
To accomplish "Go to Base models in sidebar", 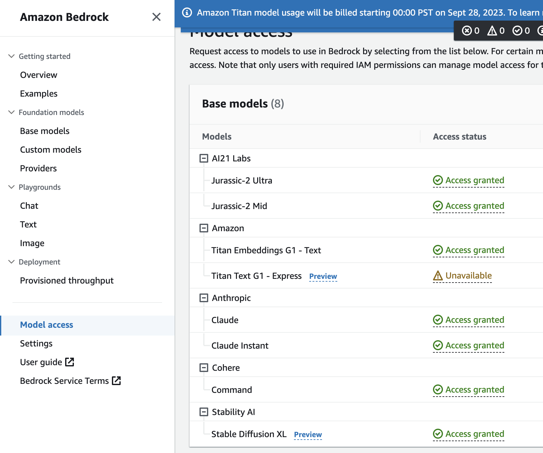I will point(45,131).
